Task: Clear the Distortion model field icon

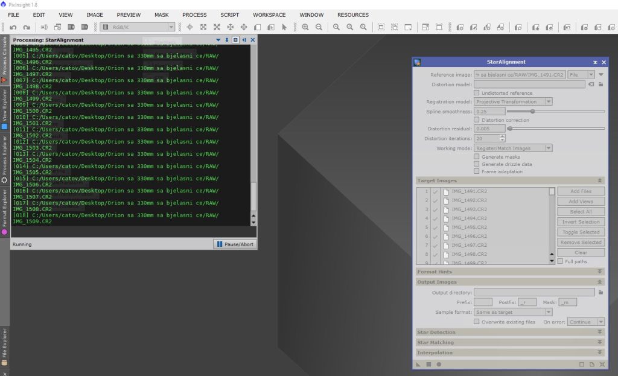Action: click(591, 84)
